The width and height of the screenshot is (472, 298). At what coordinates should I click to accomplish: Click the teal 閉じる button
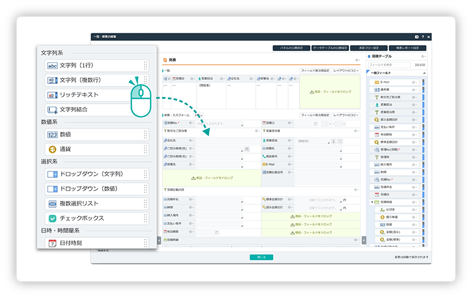pos(262,257)
